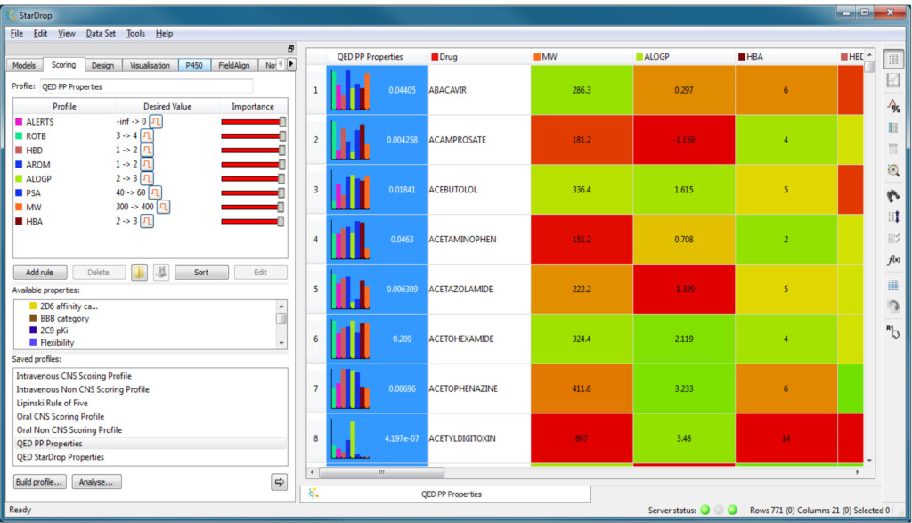Open the Data Set menu
Screen dimensions: 912x523
point(101,33)
